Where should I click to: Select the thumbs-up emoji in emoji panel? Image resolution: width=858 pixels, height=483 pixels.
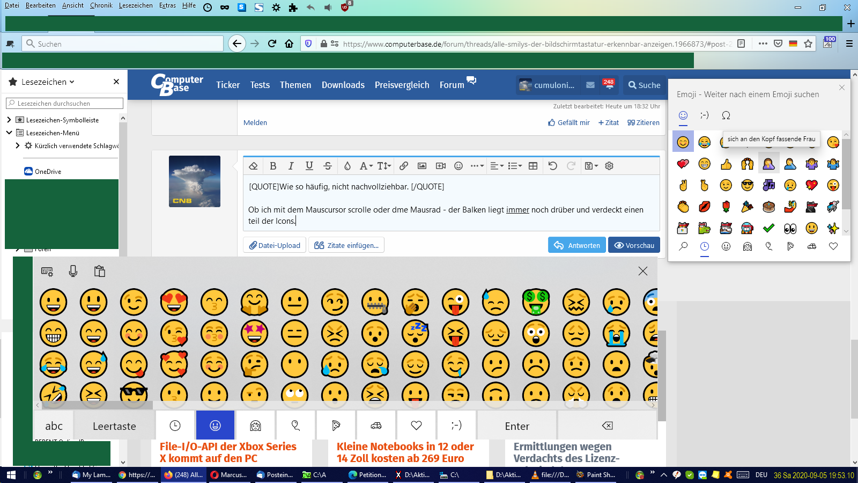(726, 164)
